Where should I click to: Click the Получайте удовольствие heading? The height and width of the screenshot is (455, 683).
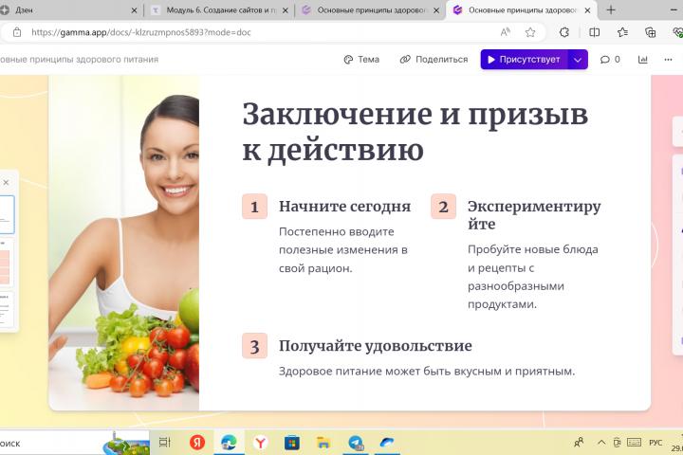coord(375,346)
